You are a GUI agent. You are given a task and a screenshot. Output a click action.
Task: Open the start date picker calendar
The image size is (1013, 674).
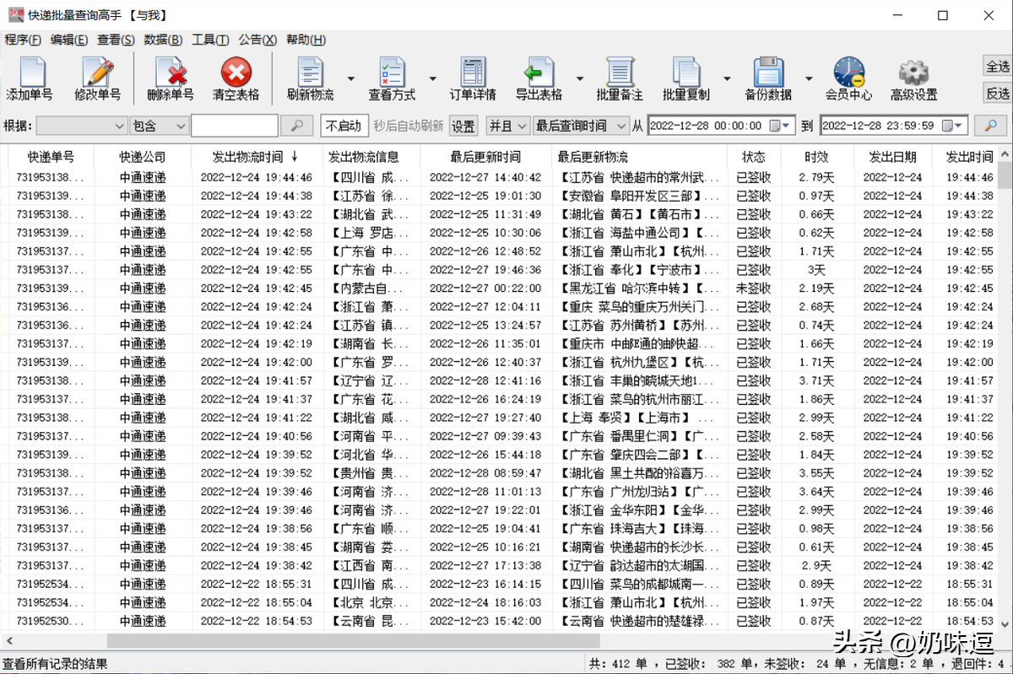[779, 124]
